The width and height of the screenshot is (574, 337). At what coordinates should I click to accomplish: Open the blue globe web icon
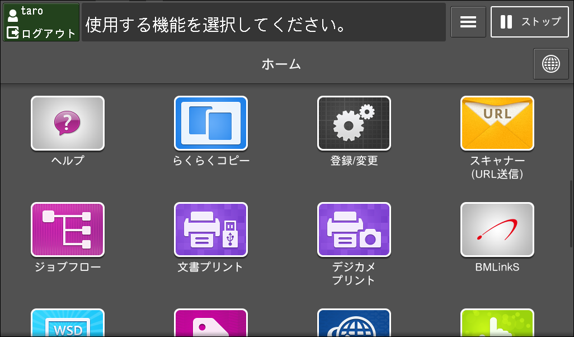[354, 323]
